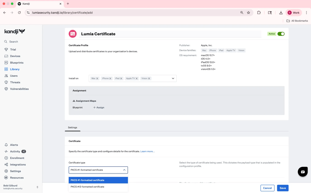The height and width of the screenshot is (193, 311).
Task: Click the Kandji browser tab
Action: (40, 4)
